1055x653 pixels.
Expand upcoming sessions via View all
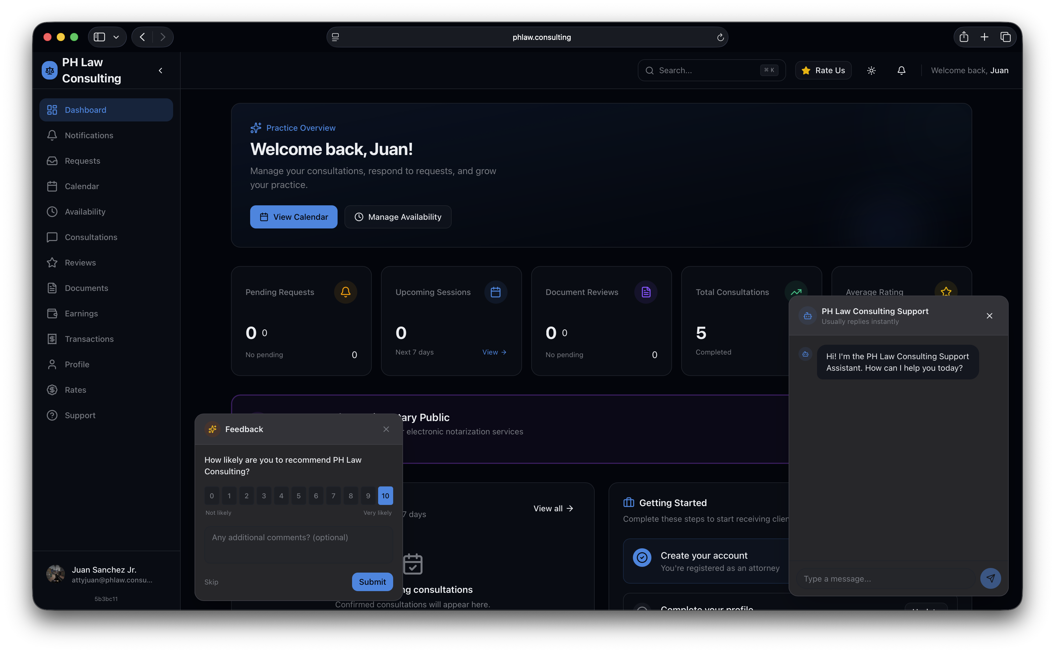tap(553, 508)
